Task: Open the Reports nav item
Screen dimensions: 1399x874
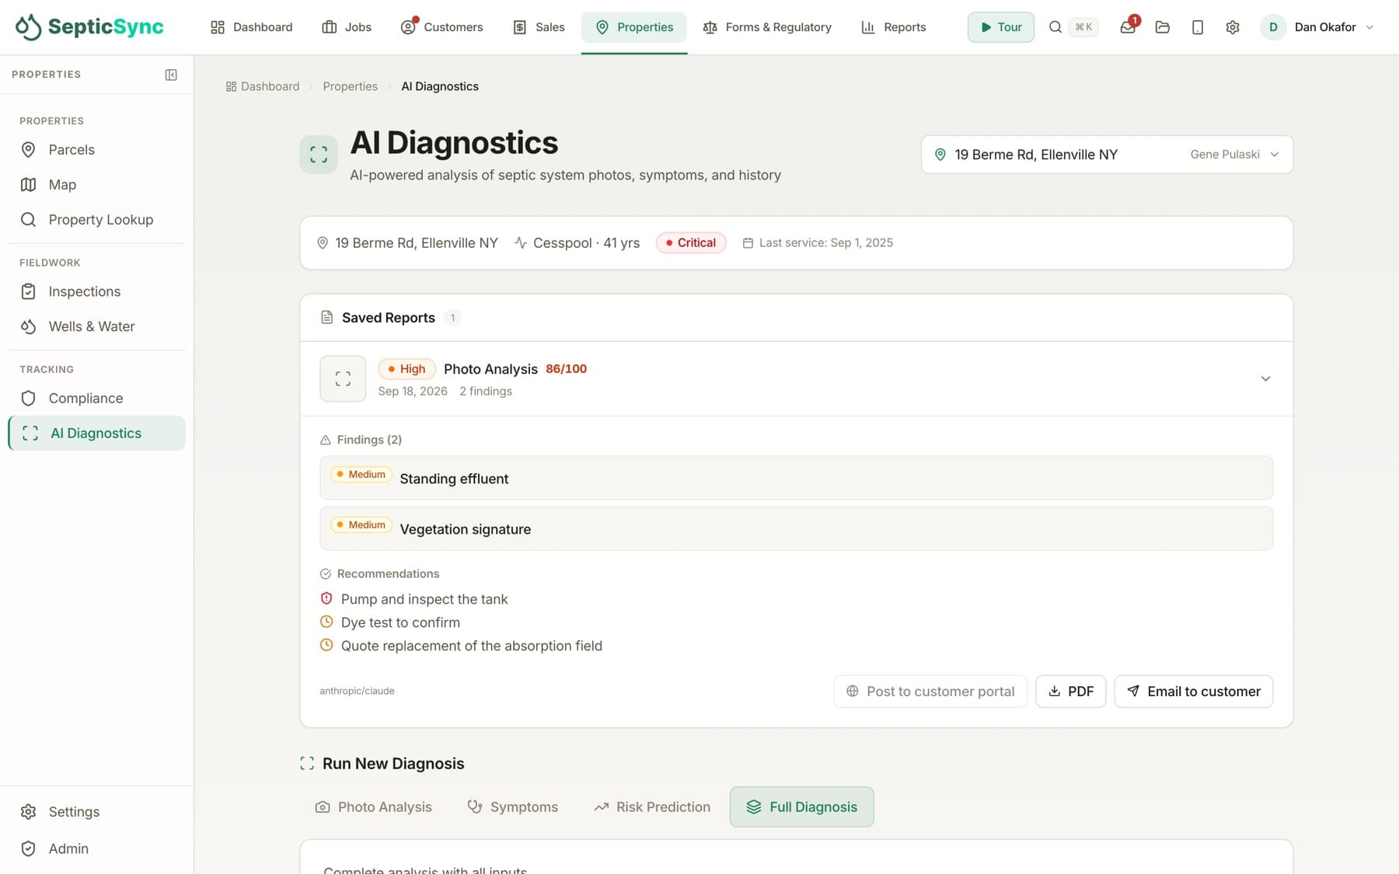Action: [x=894, y=27]
